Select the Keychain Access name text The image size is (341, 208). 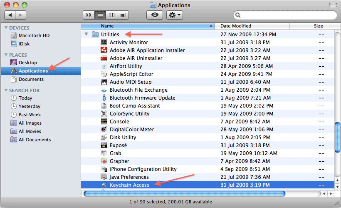pyautogui.click(x=129, y=185)
